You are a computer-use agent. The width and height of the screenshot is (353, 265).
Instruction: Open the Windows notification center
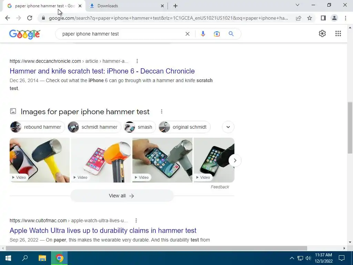pyautogui.click(x=342, y=258)
